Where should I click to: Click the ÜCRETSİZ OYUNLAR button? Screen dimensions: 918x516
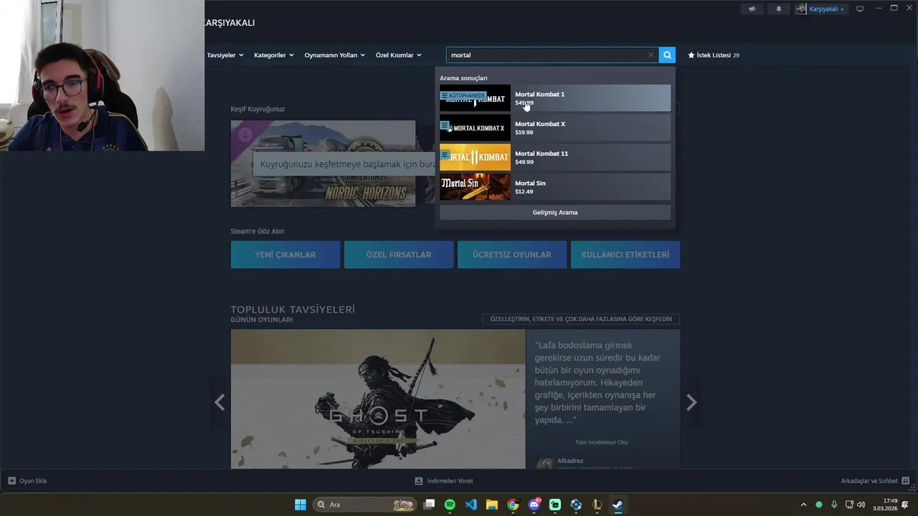point(512,254)
